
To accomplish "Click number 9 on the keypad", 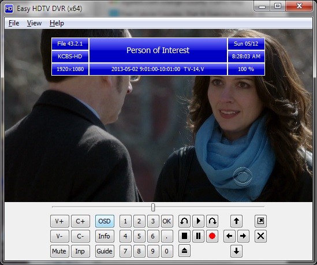I will point(153,251).
